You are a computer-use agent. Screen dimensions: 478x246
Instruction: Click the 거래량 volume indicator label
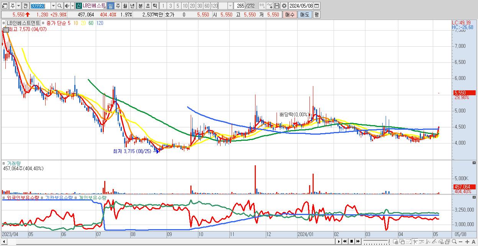tap(14, 163)
